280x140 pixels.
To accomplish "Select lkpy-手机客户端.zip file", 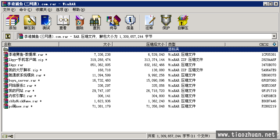I will (28, 60).
